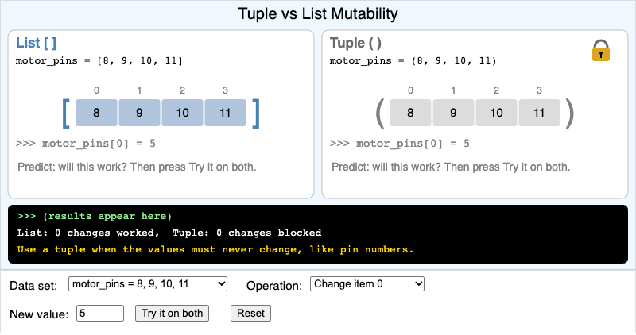Select list cell with value 10

[x=182, y=113]
